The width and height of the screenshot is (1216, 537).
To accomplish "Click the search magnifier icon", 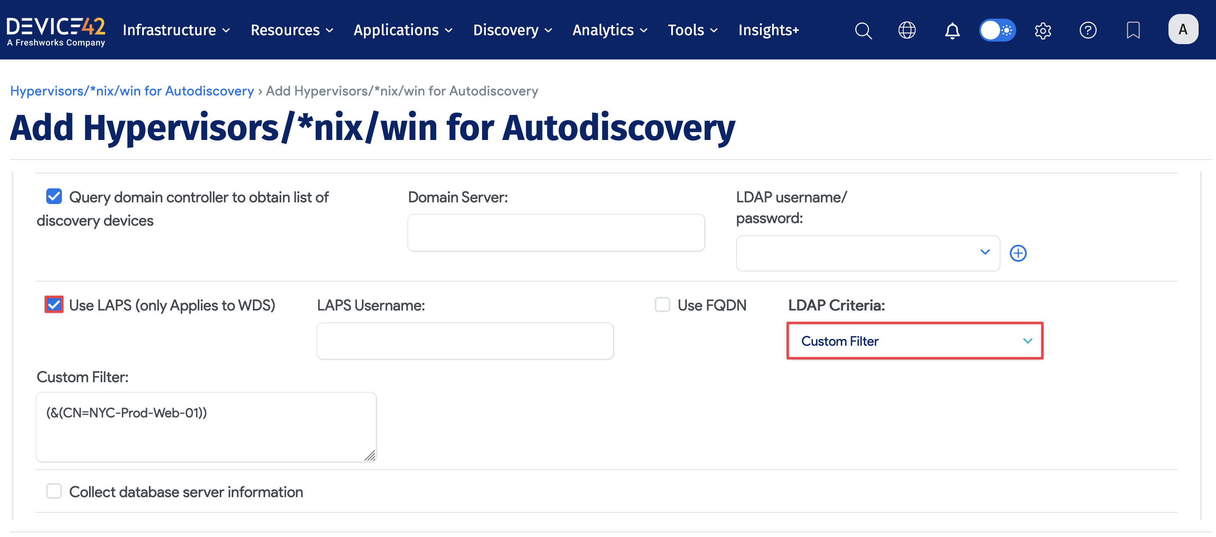I will pyautogui.click(x=863, y=30).
